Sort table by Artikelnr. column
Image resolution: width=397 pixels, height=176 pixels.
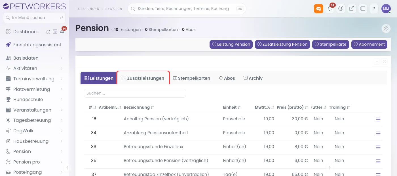pyautogui.click(x=110, y=107)
